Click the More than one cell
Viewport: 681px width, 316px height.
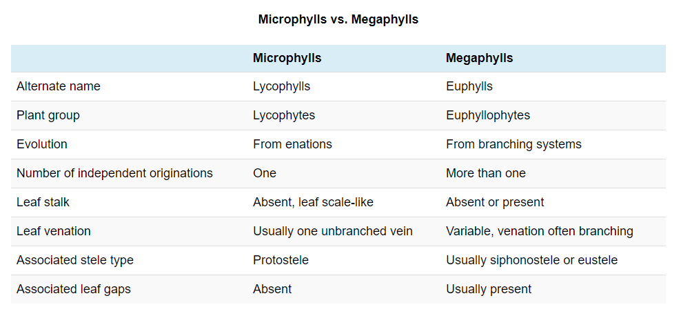point(485,173)
